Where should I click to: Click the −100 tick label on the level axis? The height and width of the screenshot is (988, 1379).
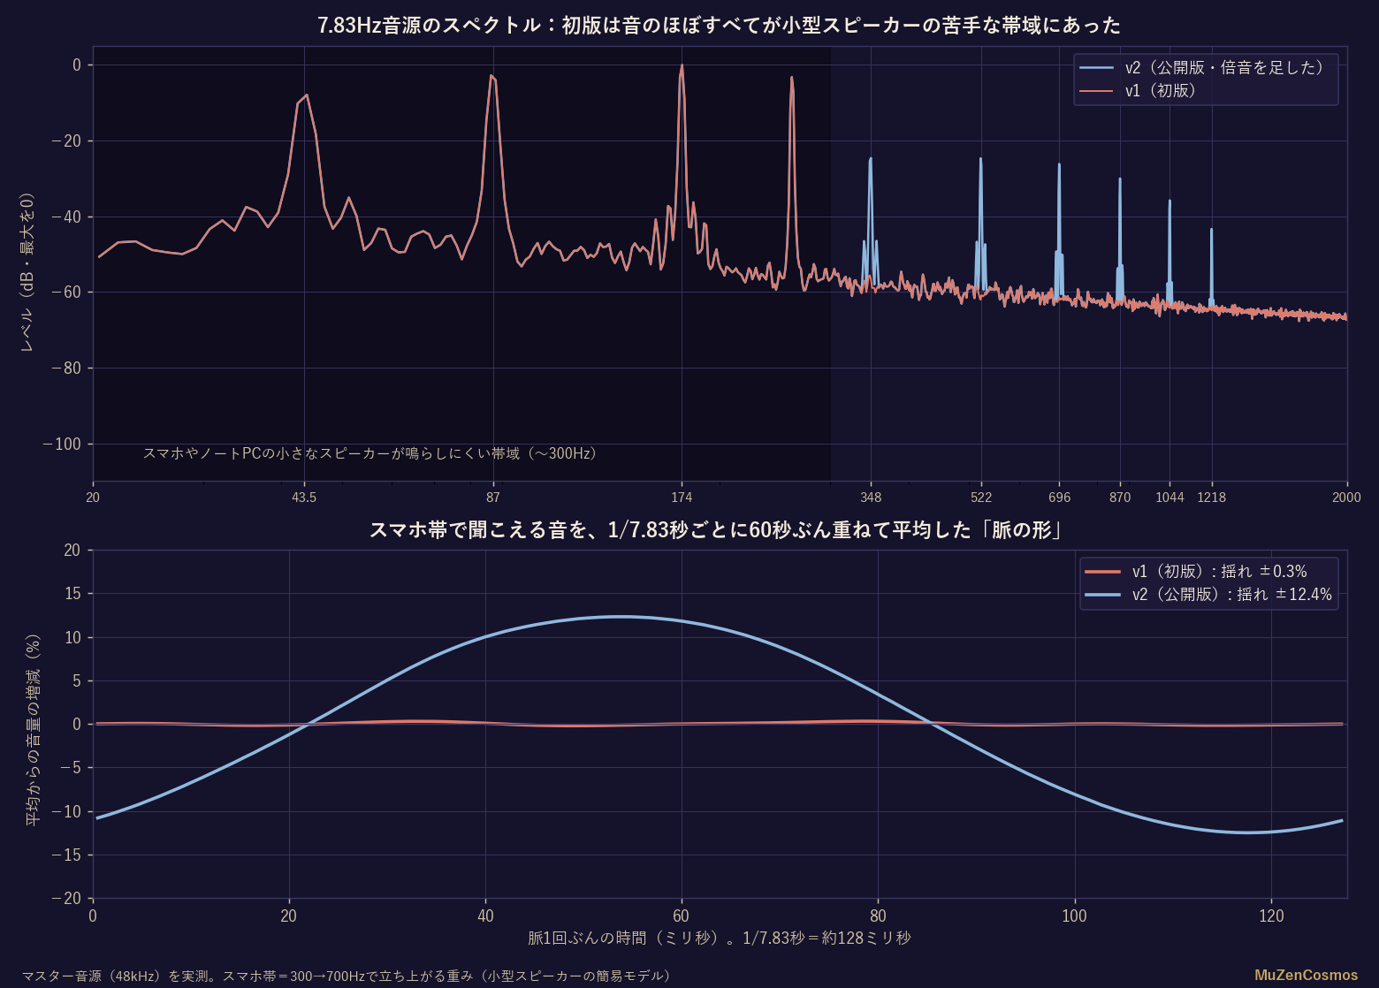61,444
